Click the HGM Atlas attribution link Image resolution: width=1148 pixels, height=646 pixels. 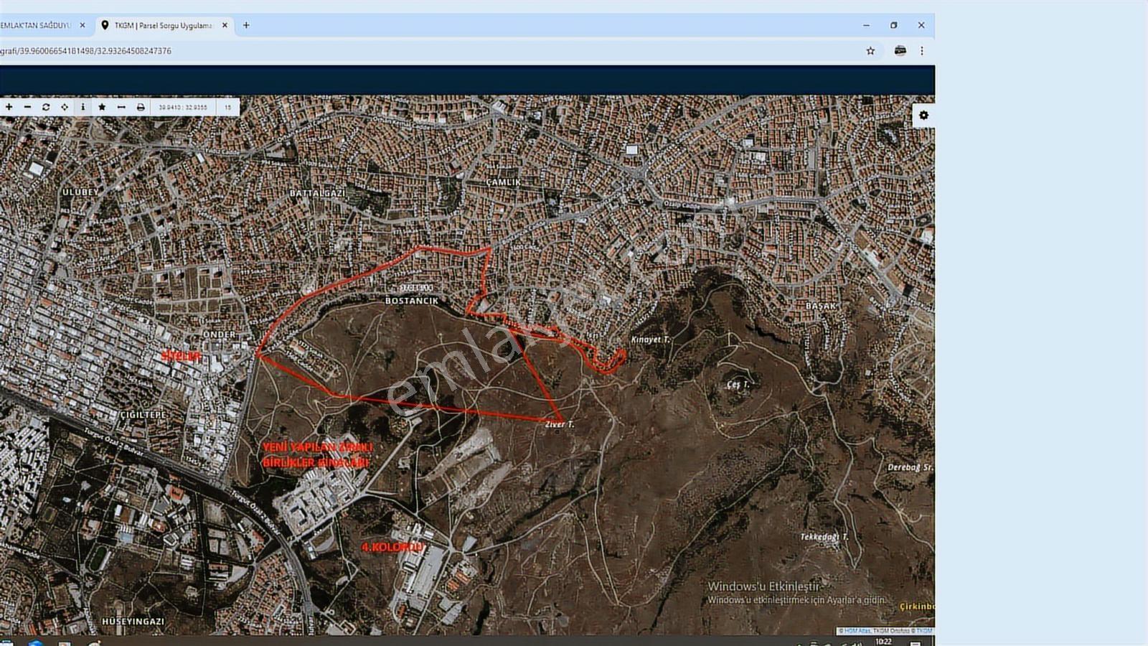point(857,631)
